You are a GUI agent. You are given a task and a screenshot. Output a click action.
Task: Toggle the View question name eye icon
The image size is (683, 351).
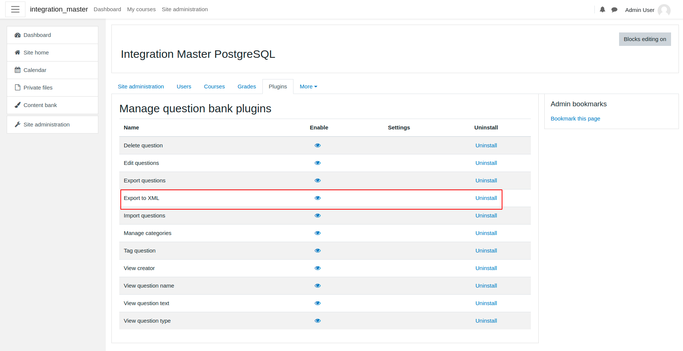[x=318, y=286]
